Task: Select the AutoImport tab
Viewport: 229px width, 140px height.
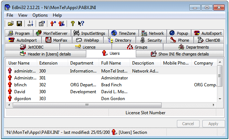Action: [x=23, y=40]
